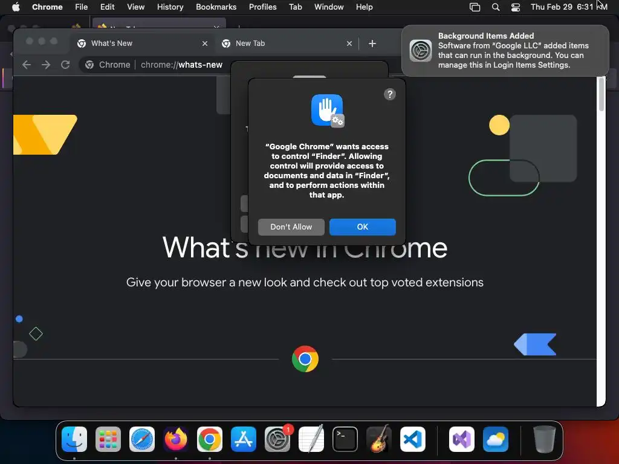Open a new tab with plus button
The height and width of the screenshot is (464, 619).
(x=372, y=43)
